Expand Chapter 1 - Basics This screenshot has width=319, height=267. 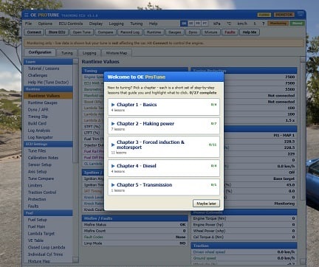[x=164, y=107]
